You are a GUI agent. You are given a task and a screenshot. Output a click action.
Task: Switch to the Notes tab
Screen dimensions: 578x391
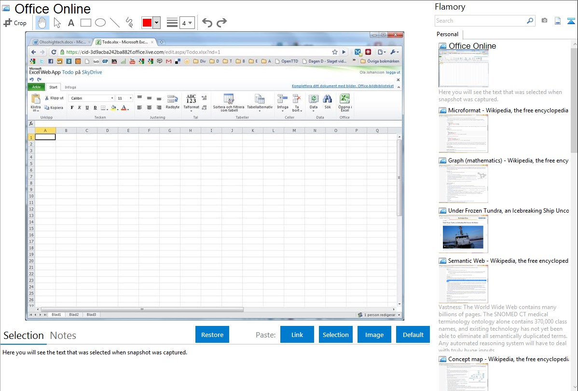63,336
